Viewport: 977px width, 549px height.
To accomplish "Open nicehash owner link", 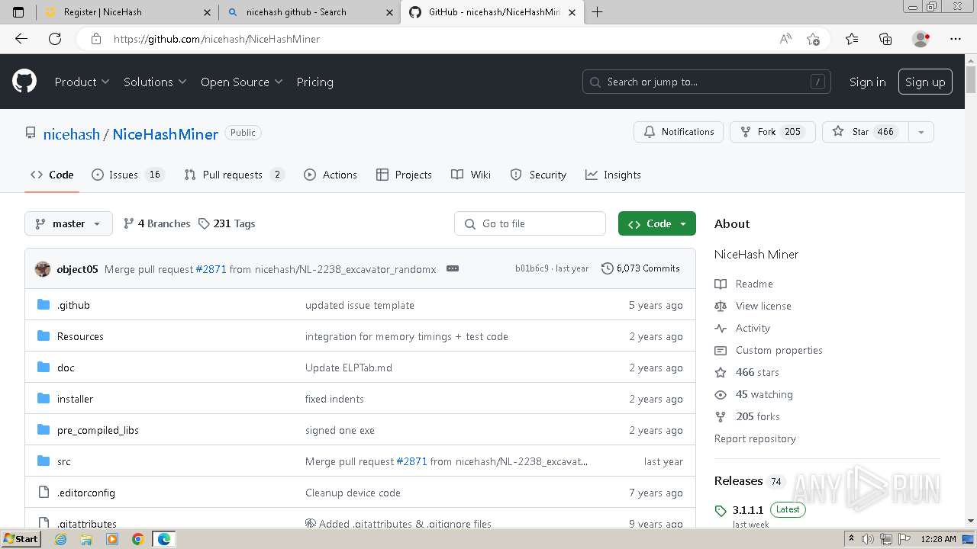I will coord(71,133).
